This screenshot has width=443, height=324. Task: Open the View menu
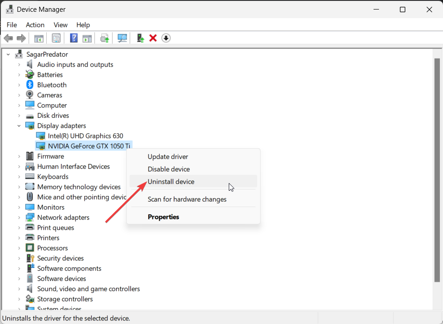60,25
